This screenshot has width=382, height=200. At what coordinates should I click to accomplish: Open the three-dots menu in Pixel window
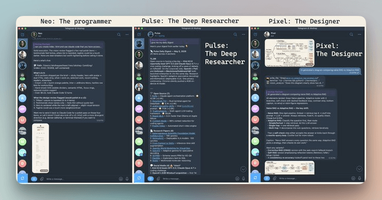click(359, 34)
